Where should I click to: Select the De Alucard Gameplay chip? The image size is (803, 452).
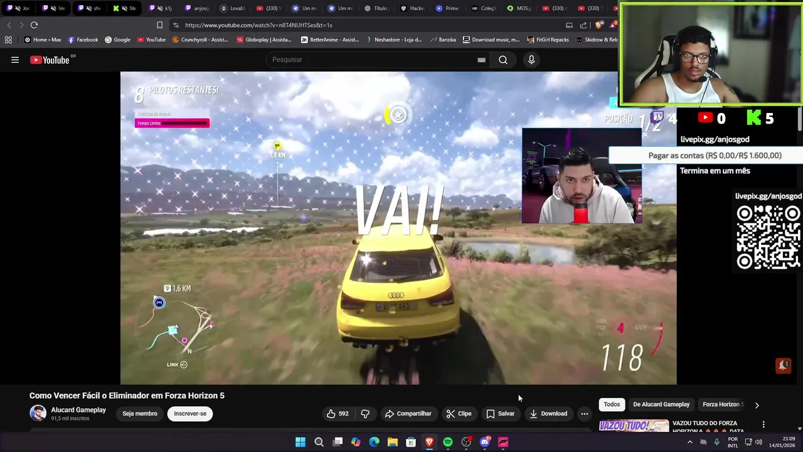pos(661,404)
